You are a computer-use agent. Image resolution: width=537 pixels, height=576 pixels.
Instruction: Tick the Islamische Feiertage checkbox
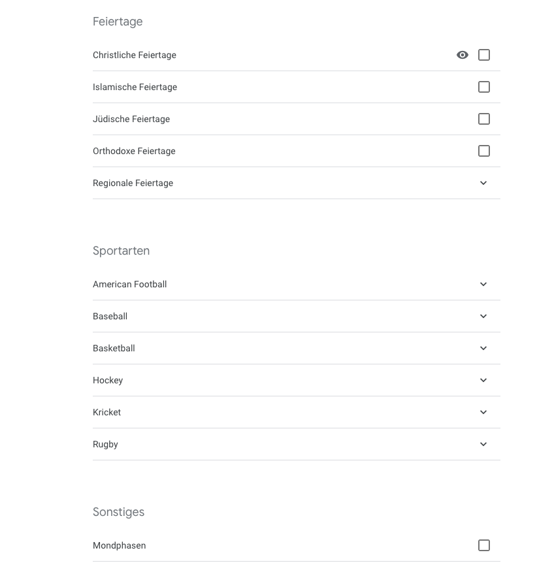click(x=483, y=87)
